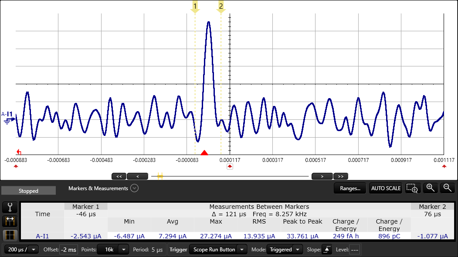Click the AUTO SCALE button
458x257 pixels.
point(385,188)
